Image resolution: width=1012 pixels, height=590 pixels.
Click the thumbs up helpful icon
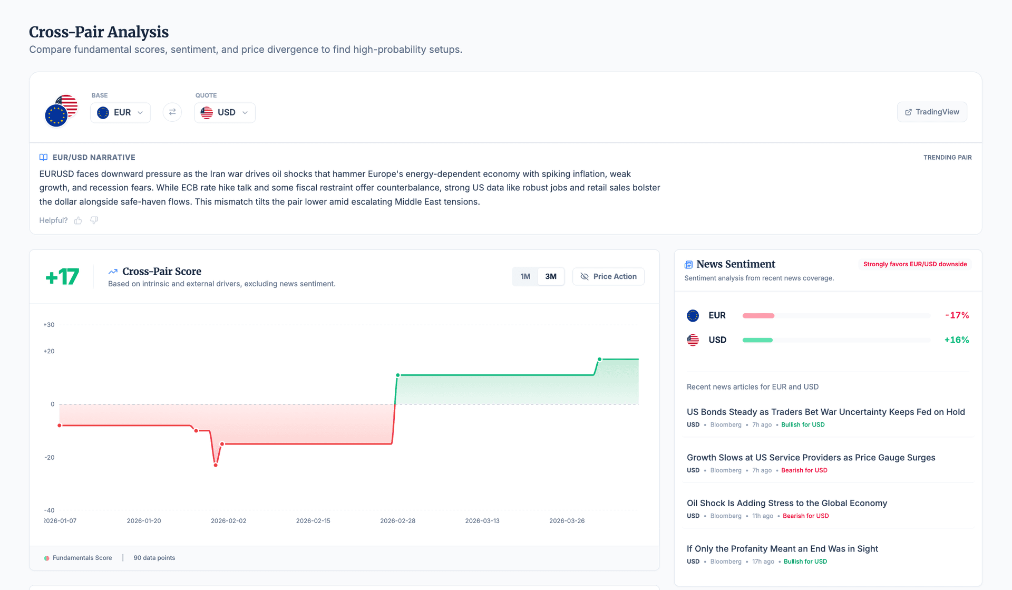78,220
